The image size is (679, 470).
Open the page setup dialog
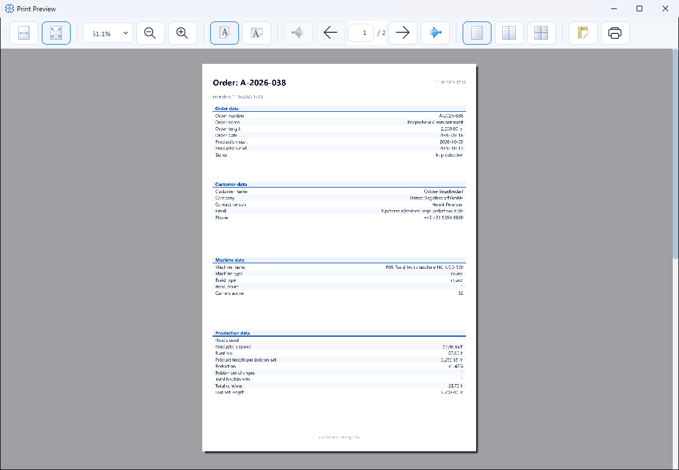click(583, 33)
